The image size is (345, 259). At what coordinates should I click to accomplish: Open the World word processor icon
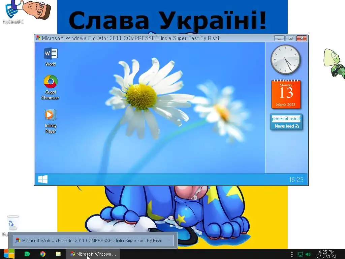coord(51,57)
